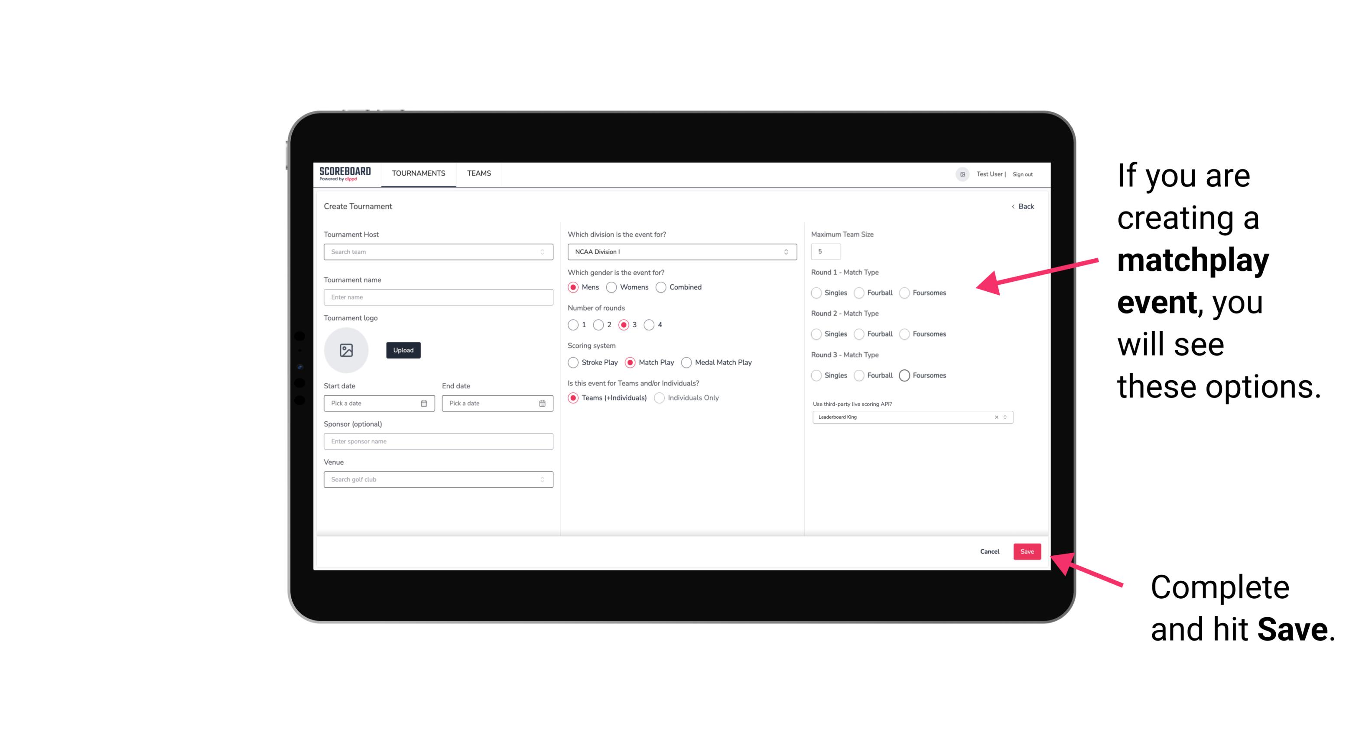Click the Cancel button to discard changes

click(990, 551)
